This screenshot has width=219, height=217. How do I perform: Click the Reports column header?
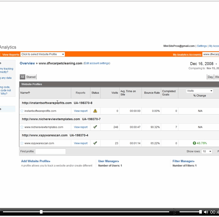click(80, 93)
